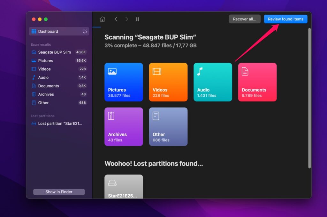Click the 48,8K count badge
This screenshot has width=327, height=217.
tap(81, 52)
